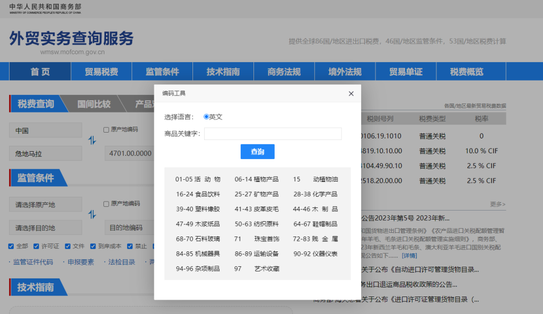
Task: Choose category 50-63 纺织原料
Action: tap(256, 224)
